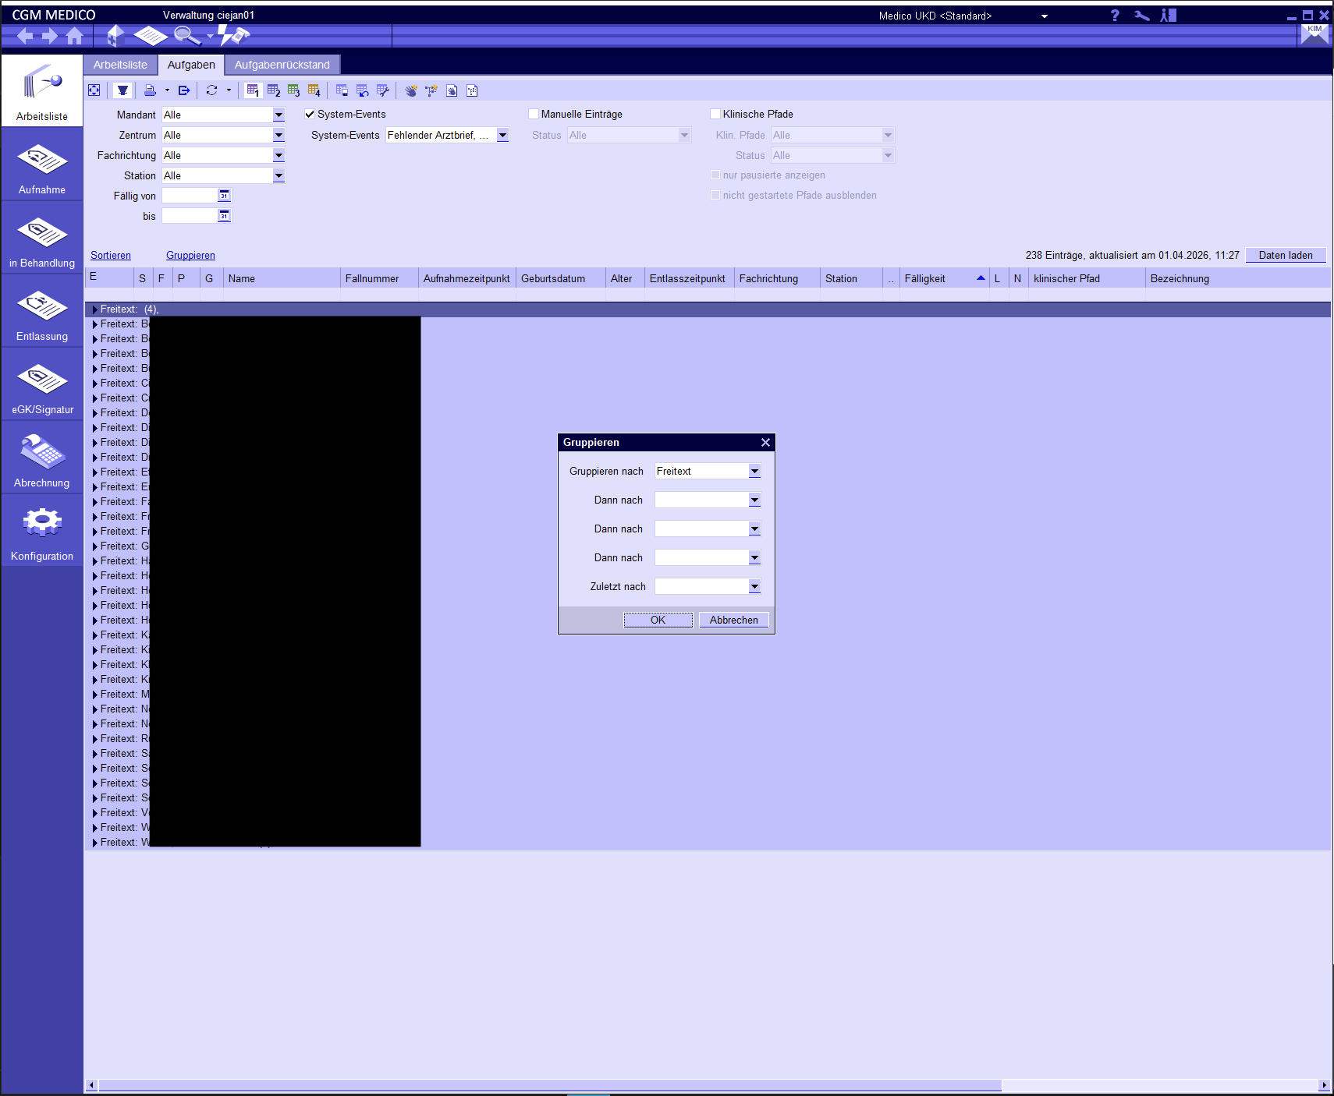Click the home icon in navigation bar
The height and width of the screenshot is (1096, 1334).
point(75,36)
